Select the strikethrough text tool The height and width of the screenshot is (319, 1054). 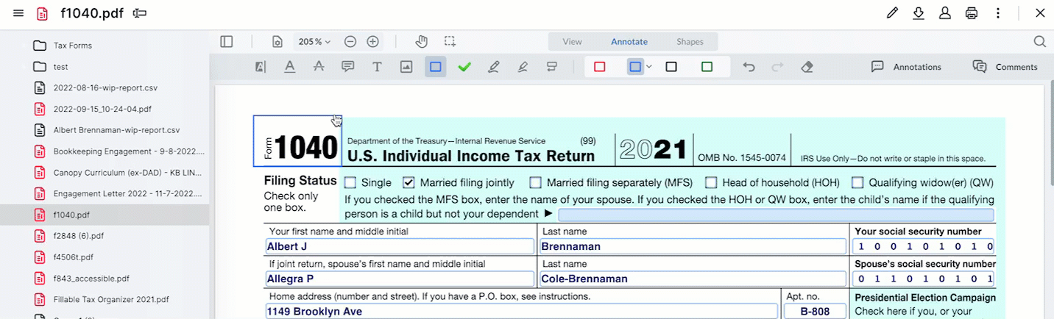point(319,67)
